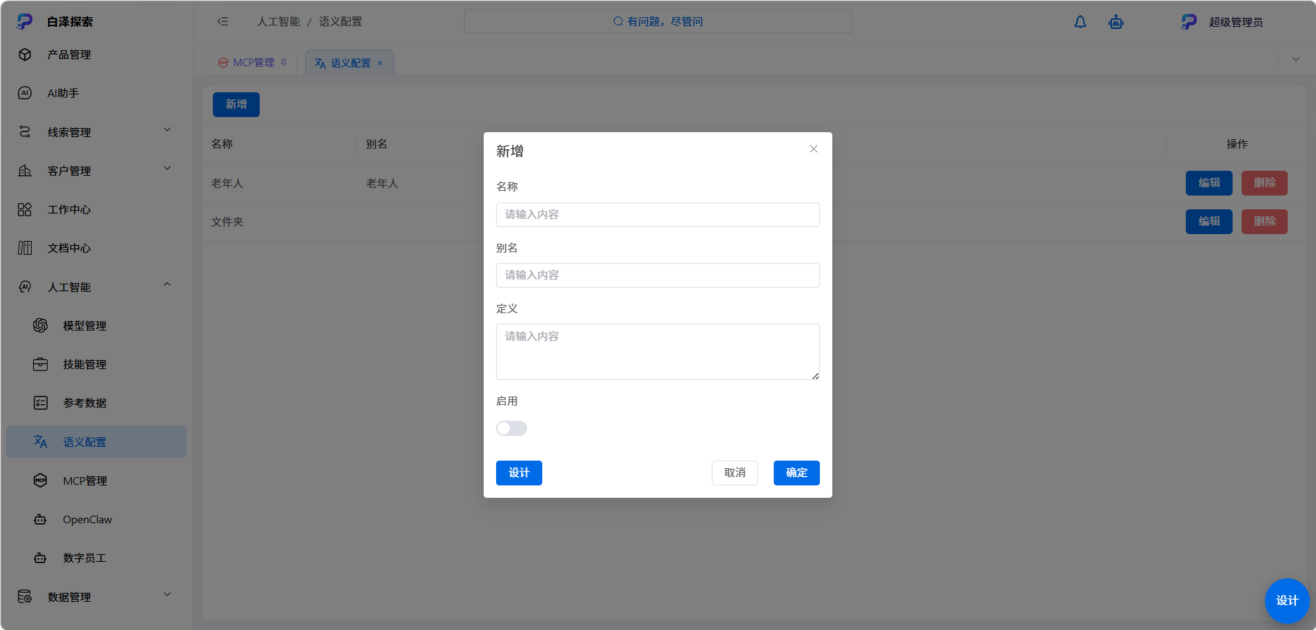Click the 有问题，尽管问 search box
This screenshot has height=630, width=1316.
coord(658,21)
